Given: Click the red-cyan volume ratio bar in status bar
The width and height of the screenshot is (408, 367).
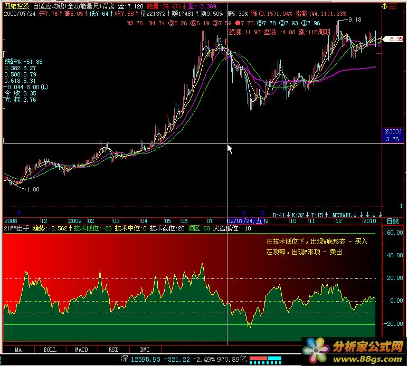Looking at the screenshot, I should tap(265, 360).
